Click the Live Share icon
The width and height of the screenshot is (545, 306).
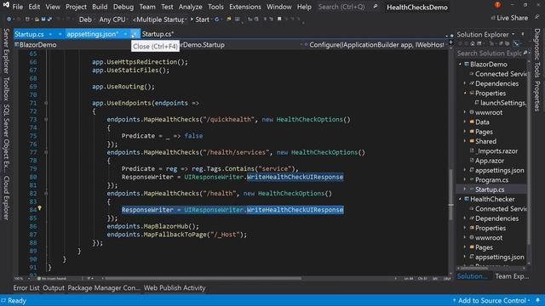click(493, 18)
